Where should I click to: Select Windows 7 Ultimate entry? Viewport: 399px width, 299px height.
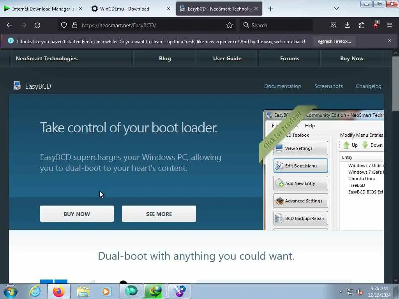point(365,165)
